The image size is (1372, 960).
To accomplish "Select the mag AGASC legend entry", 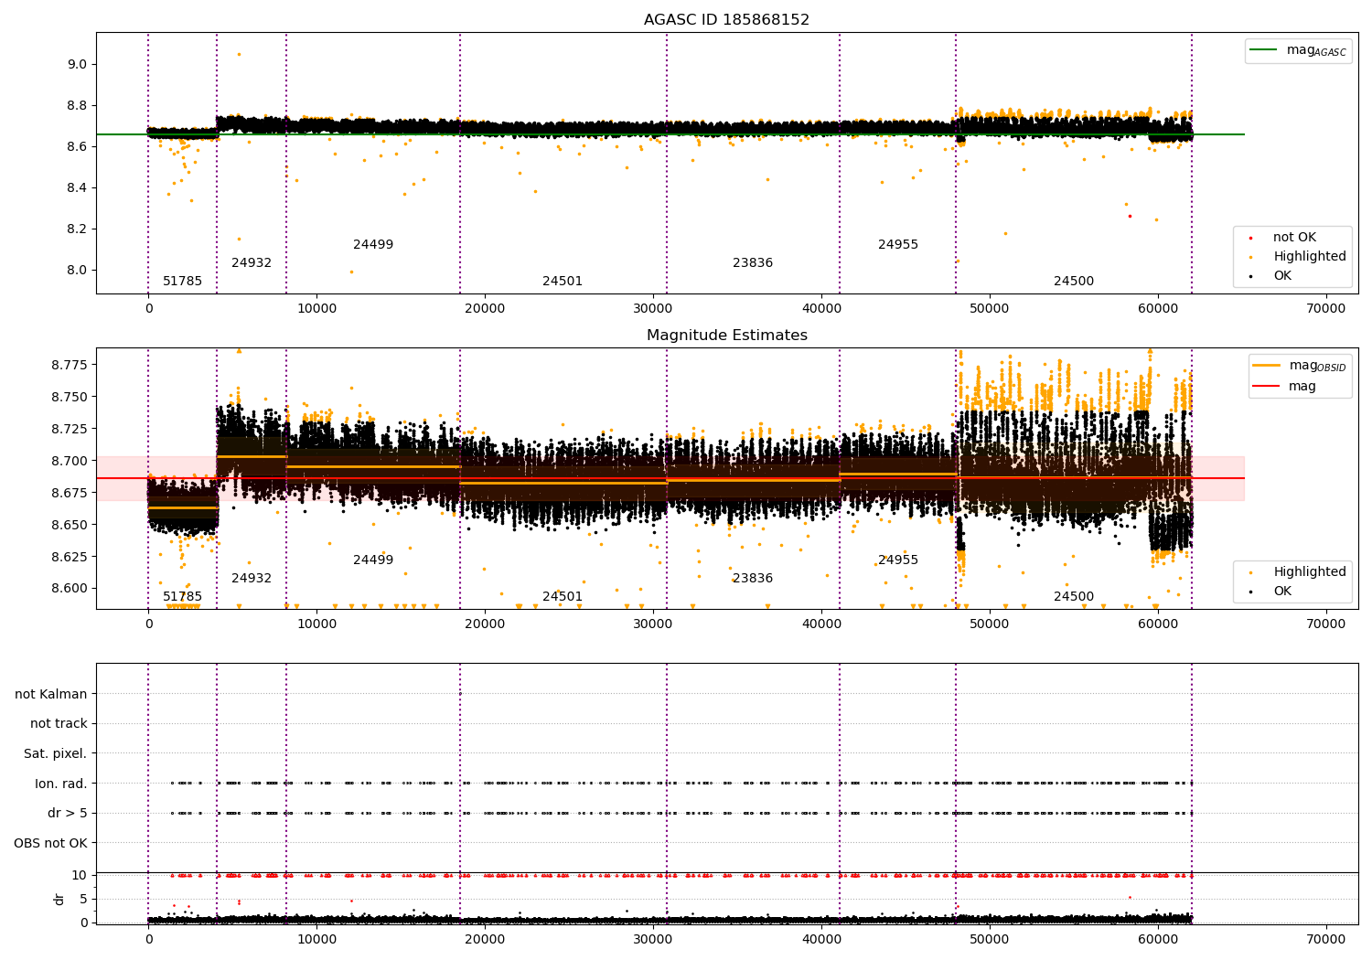I will point(1298,50).
